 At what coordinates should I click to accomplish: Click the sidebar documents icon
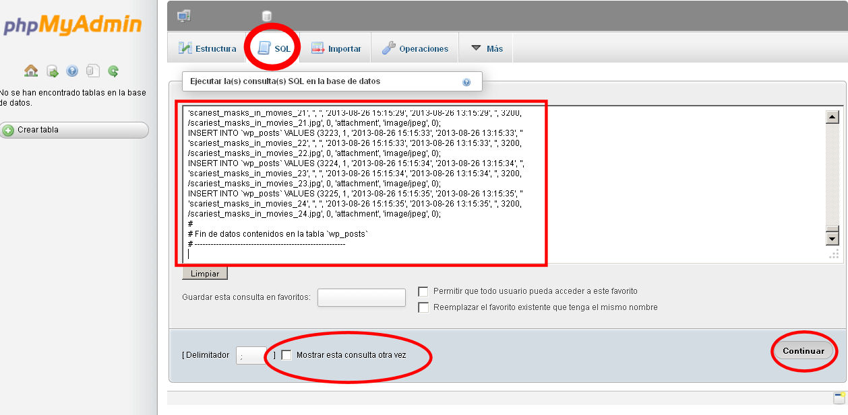(x=93, y=71)
